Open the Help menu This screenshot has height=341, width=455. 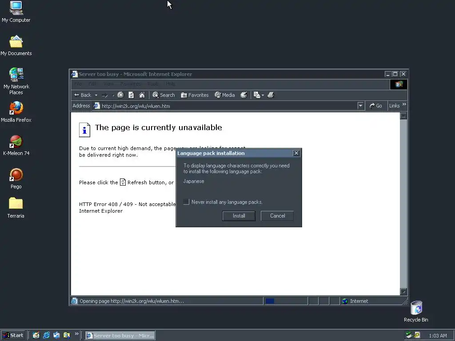coord(171,84)
